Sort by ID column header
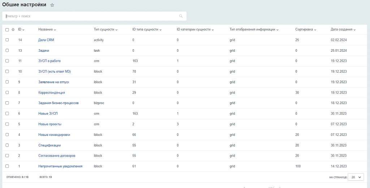The image size is (370, 188). tap(21, 30)
